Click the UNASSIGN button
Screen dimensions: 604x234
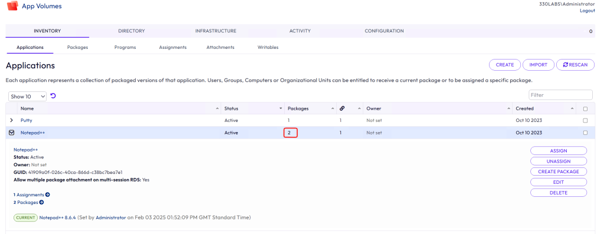(559, 161)
